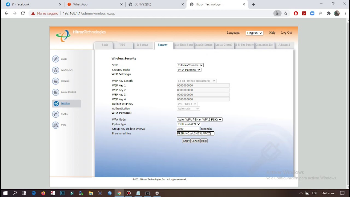This screenshot has height=197, width=350.
Task: Open Windows Settings gear on taskbar
Action: pos(157,193)
